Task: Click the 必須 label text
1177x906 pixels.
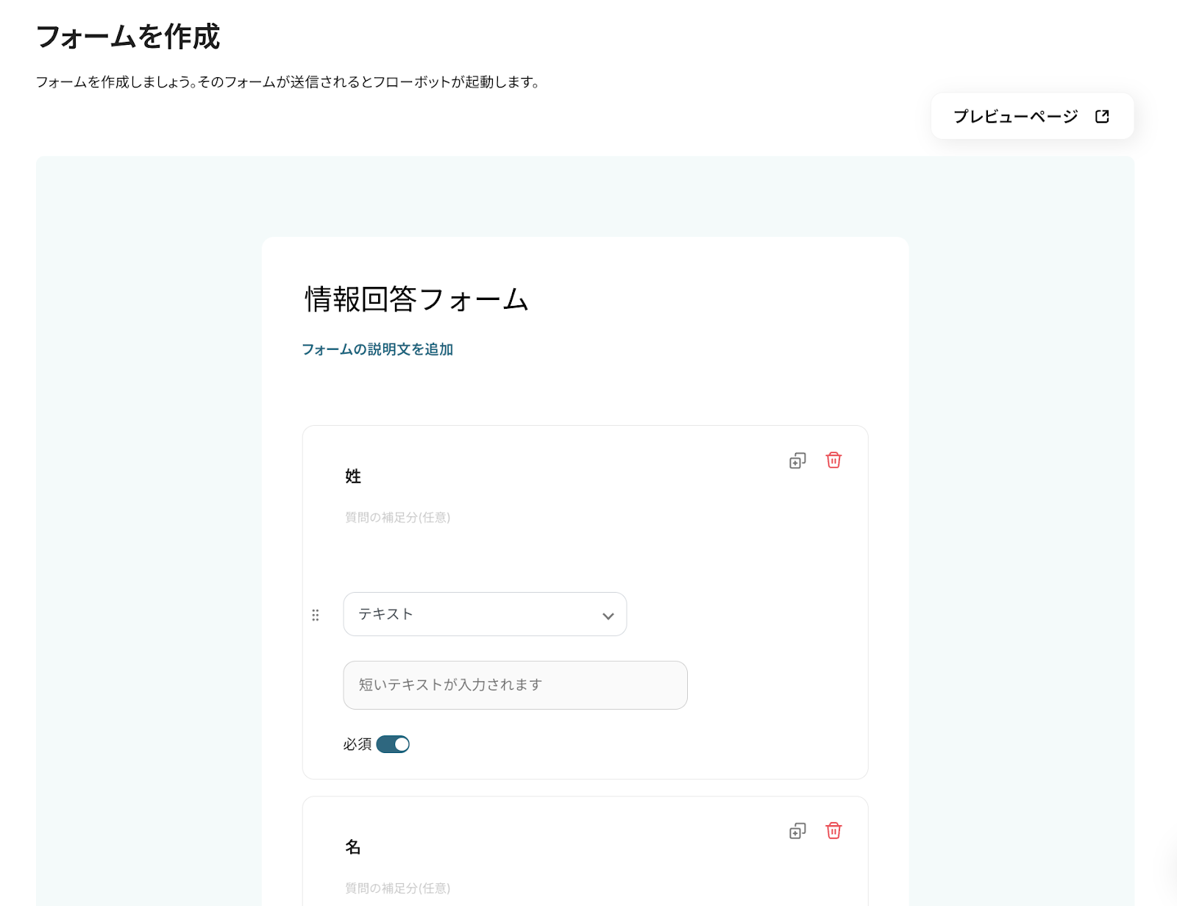Action: point(358,744)
